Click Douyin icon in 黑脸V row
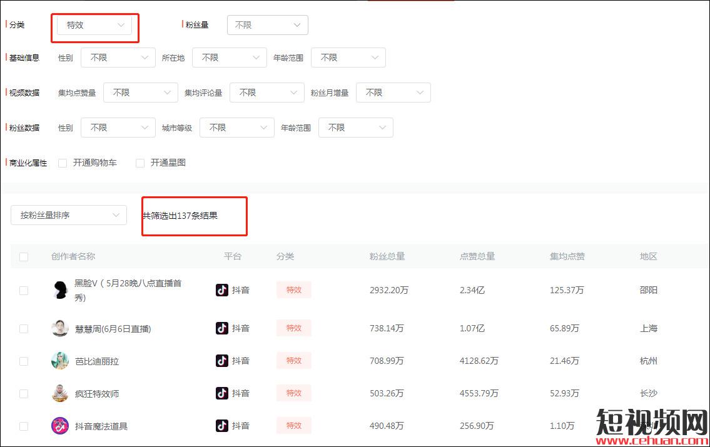The height and width of the screenshot is (447, 710). (x=222, y=290)
